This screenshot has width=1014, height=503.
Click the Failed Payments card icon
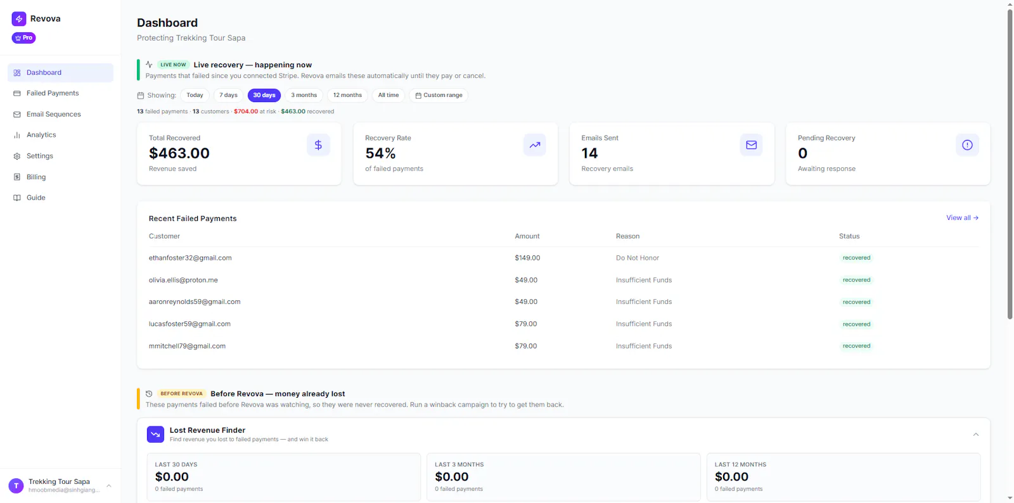tap(17, 93)
